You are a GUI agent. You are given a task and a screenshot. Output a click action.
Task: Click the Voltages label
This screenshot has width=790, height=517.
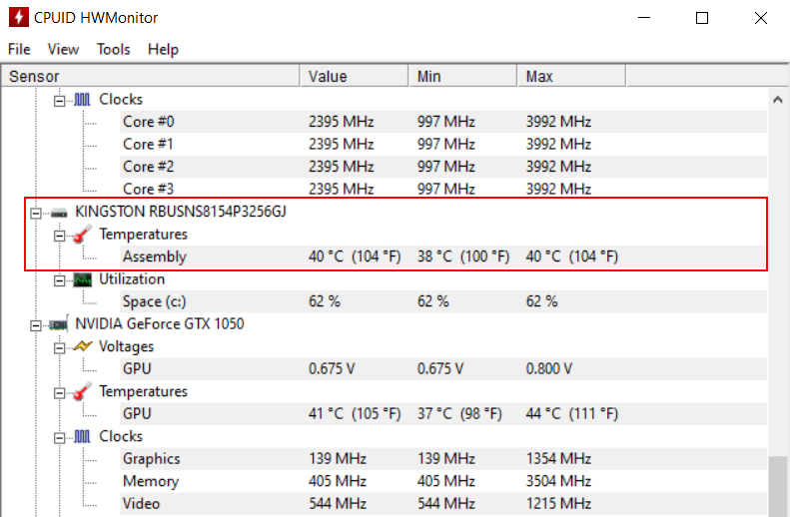(126, 346)
